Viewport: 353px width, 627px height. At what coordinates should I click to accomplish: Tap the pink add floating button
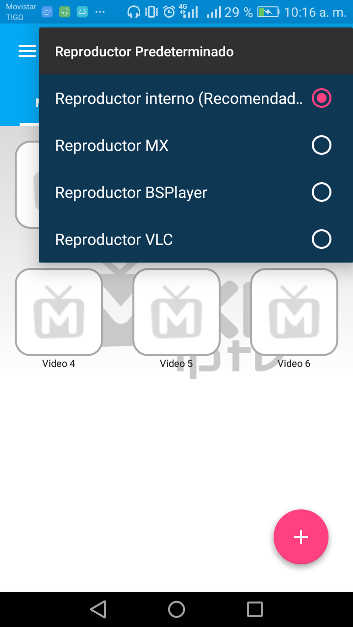coord(301,537)
